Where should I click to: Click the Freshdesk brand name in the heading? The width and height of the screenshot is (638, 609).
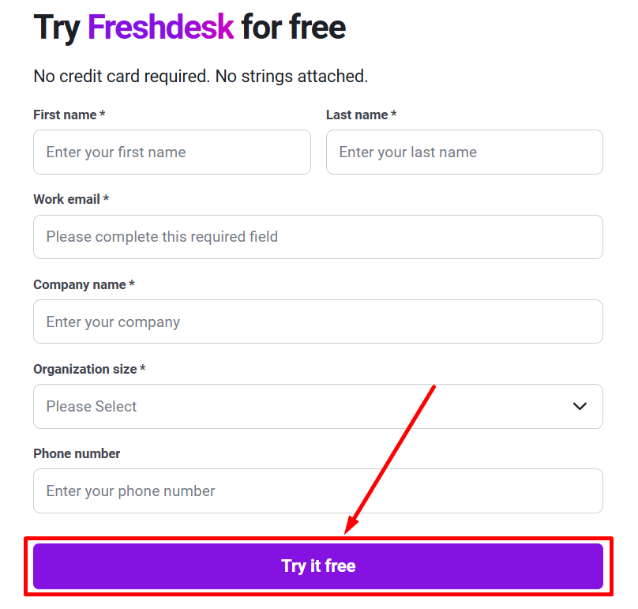pyautogui.click(x=161, y=27)
